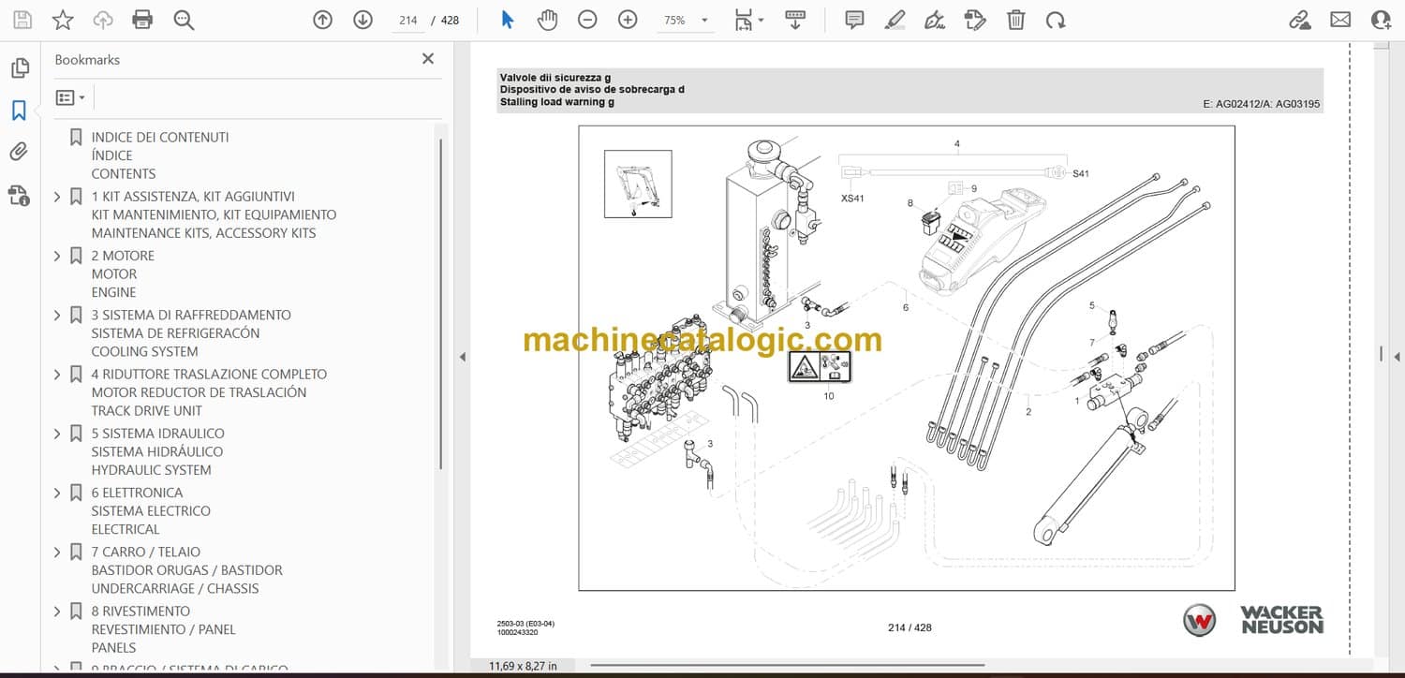1405x678 pixels.
Task: Print the document using the printer icon
Action: click(142, 20)
